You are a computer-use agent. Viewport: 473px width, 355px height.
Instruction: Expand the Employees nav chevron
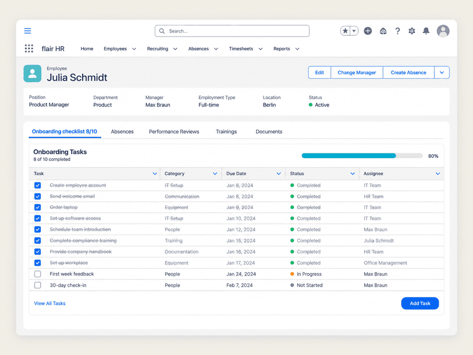click(x=134, y=49)
